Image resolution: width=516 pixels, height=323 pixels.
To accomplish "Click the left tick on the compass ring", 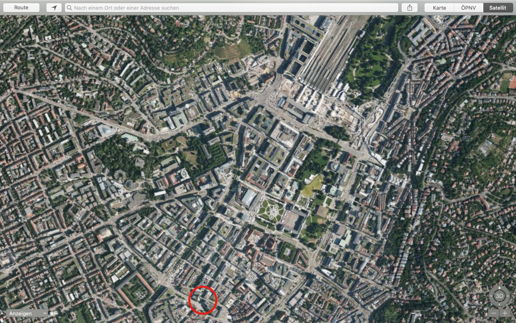I will coord(491,296).
